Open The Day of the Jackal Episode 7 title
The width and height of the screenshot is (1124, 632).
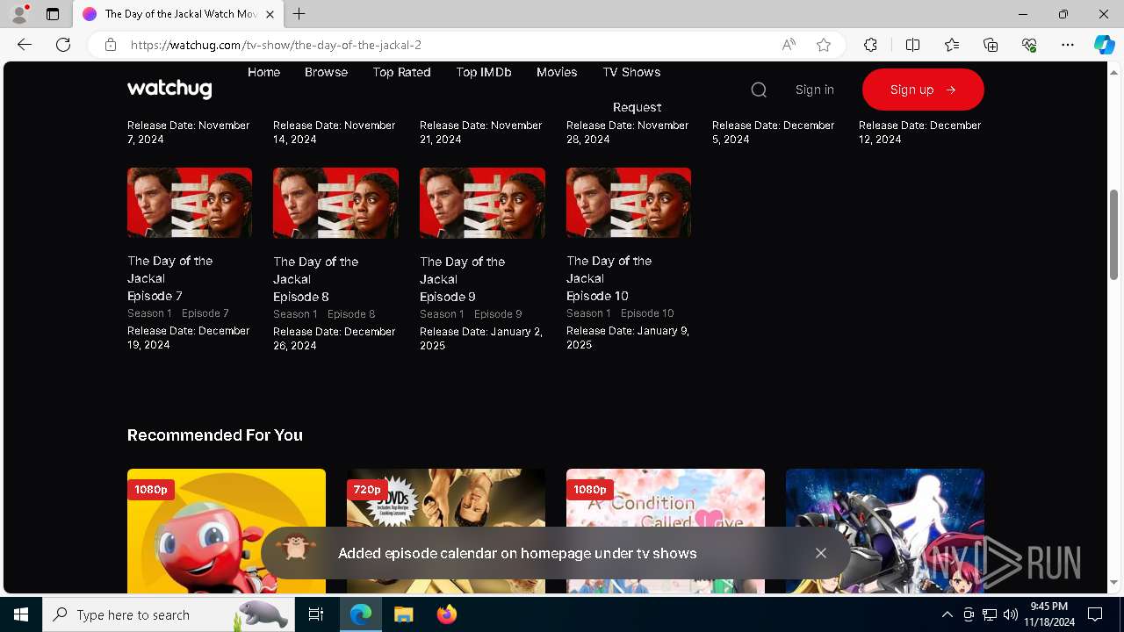169,278
